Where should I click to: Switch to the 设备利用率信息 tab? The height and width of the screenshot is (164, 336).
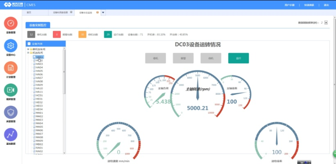pyautogui.click(x=61, y=12)
